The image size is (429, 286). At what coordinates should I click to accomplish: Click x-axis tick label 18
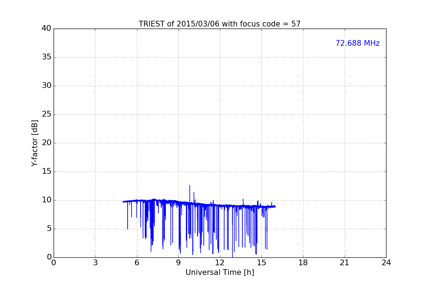pos(303,263)
